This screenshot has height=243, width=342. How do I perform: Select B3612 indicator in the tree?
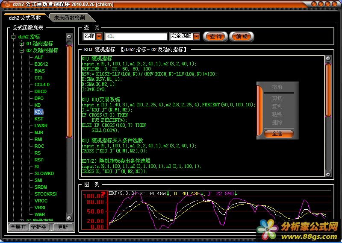coord(41,64)
